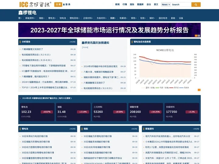Image resolution: width=219 pixels, height=164 pixels.
Task: Click the 三元材料 53260 data card
Action: click(109, 112)
